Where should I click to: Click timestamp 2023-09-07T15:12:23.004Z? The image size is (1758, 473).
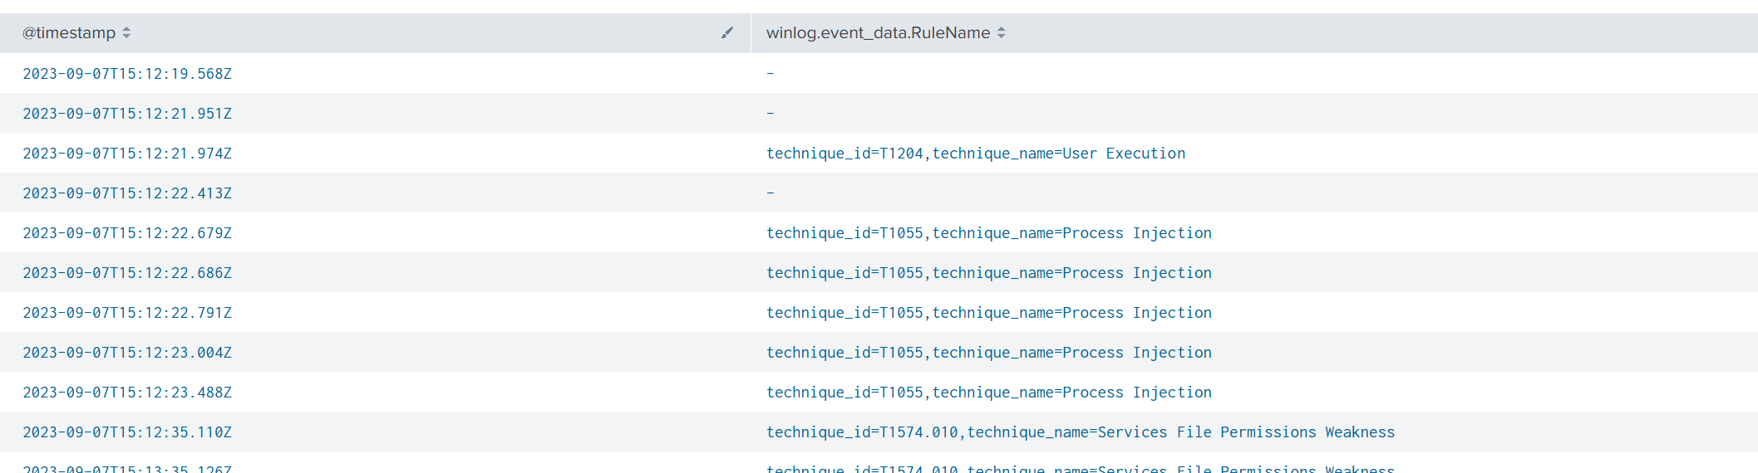pos(127,353)
